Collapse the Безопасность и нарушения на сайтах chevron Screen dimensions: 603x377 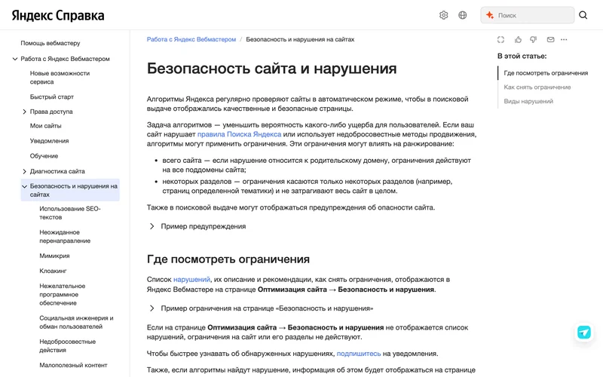pyautogui.click(x=24, y=186)
